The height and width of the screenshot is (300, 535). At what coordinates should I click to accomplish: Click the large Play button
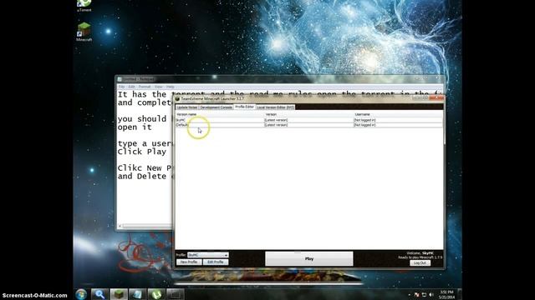[x=309, y=259]
